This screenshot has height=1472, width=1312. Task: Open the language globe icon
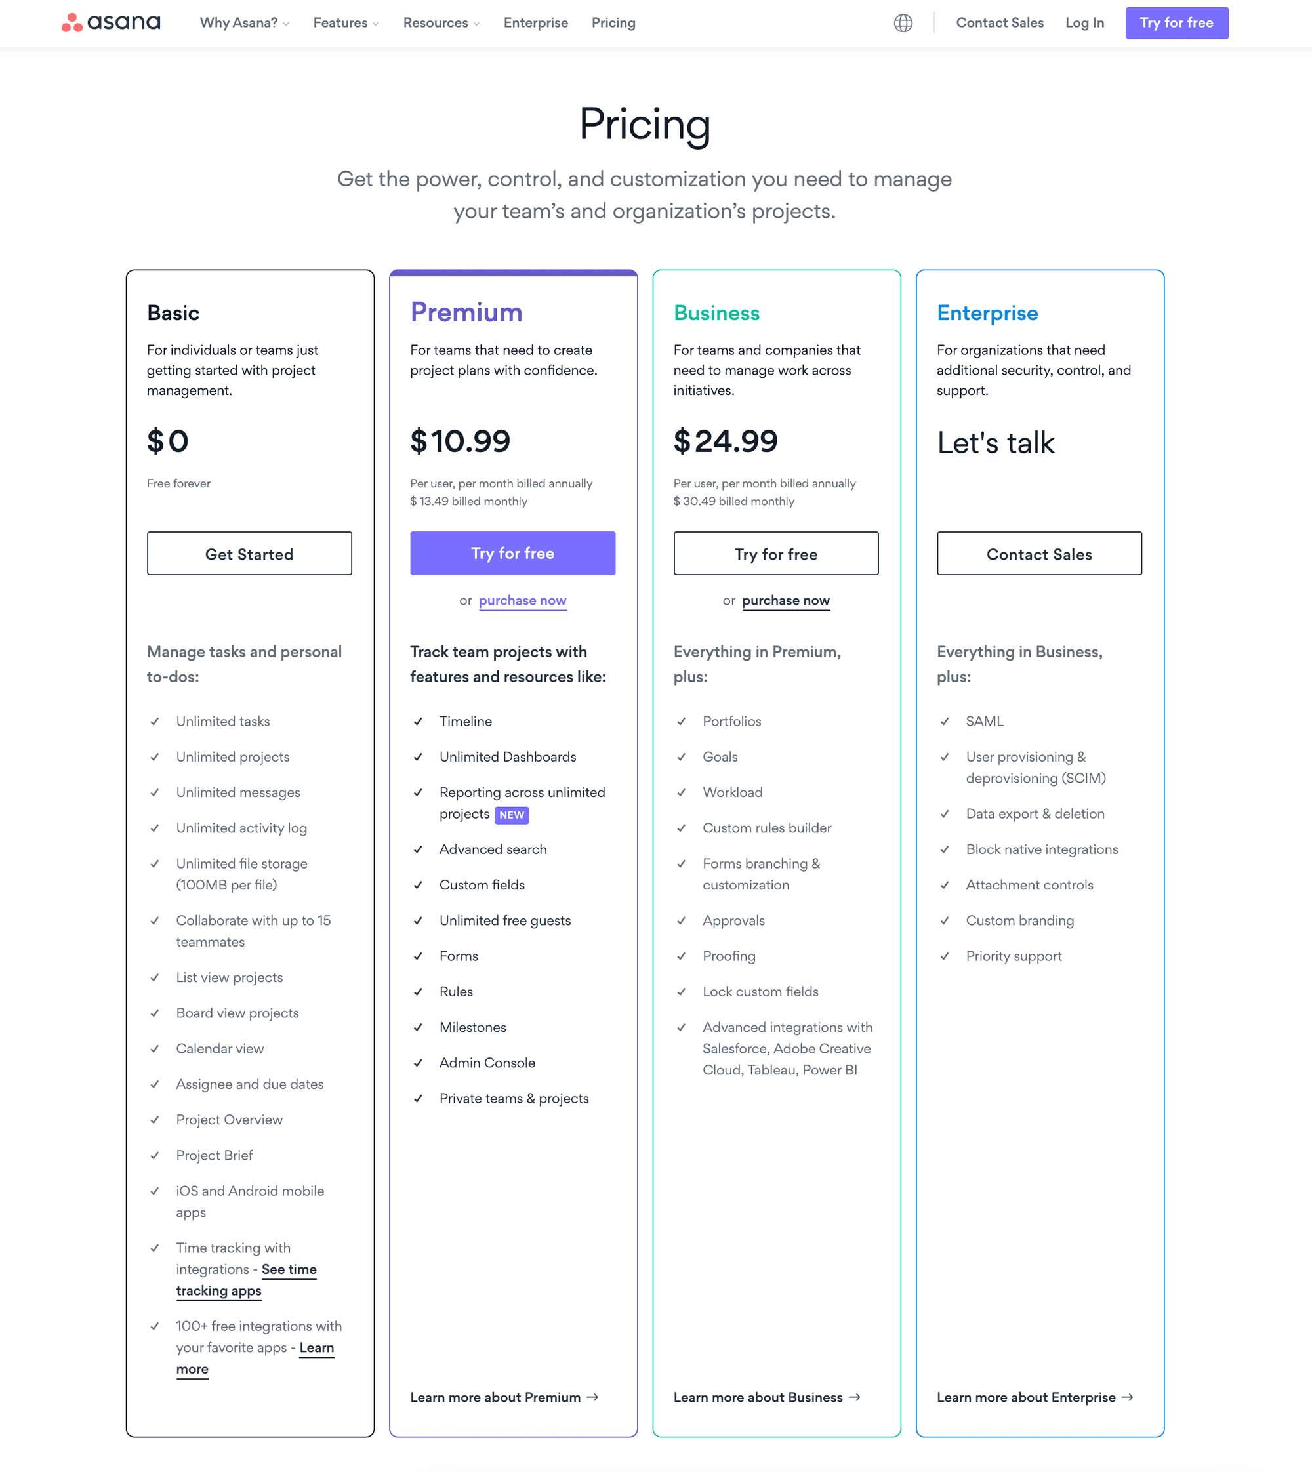903,23
